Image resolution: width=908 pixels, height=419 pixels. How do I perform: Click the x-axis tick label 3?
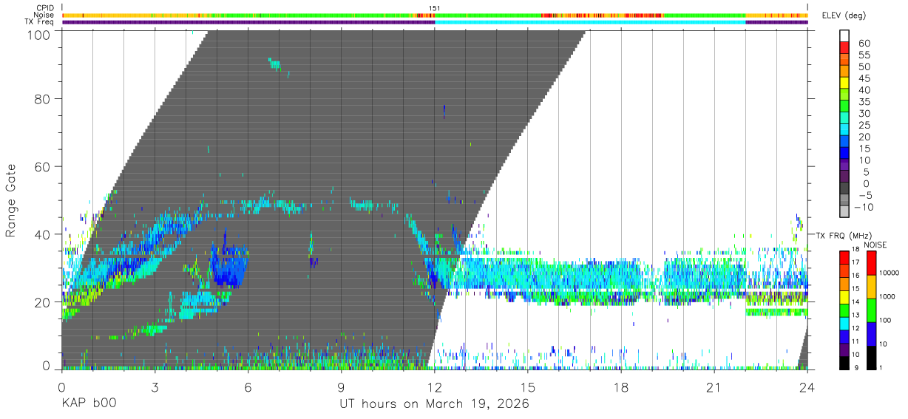pyautogui.click(x=155, y=387)
